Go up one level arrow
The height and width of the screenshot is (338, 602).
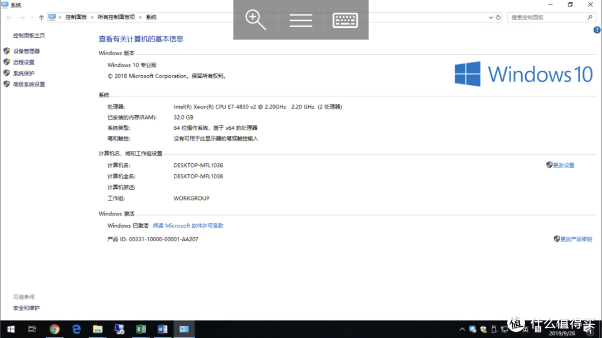point(41,17)
